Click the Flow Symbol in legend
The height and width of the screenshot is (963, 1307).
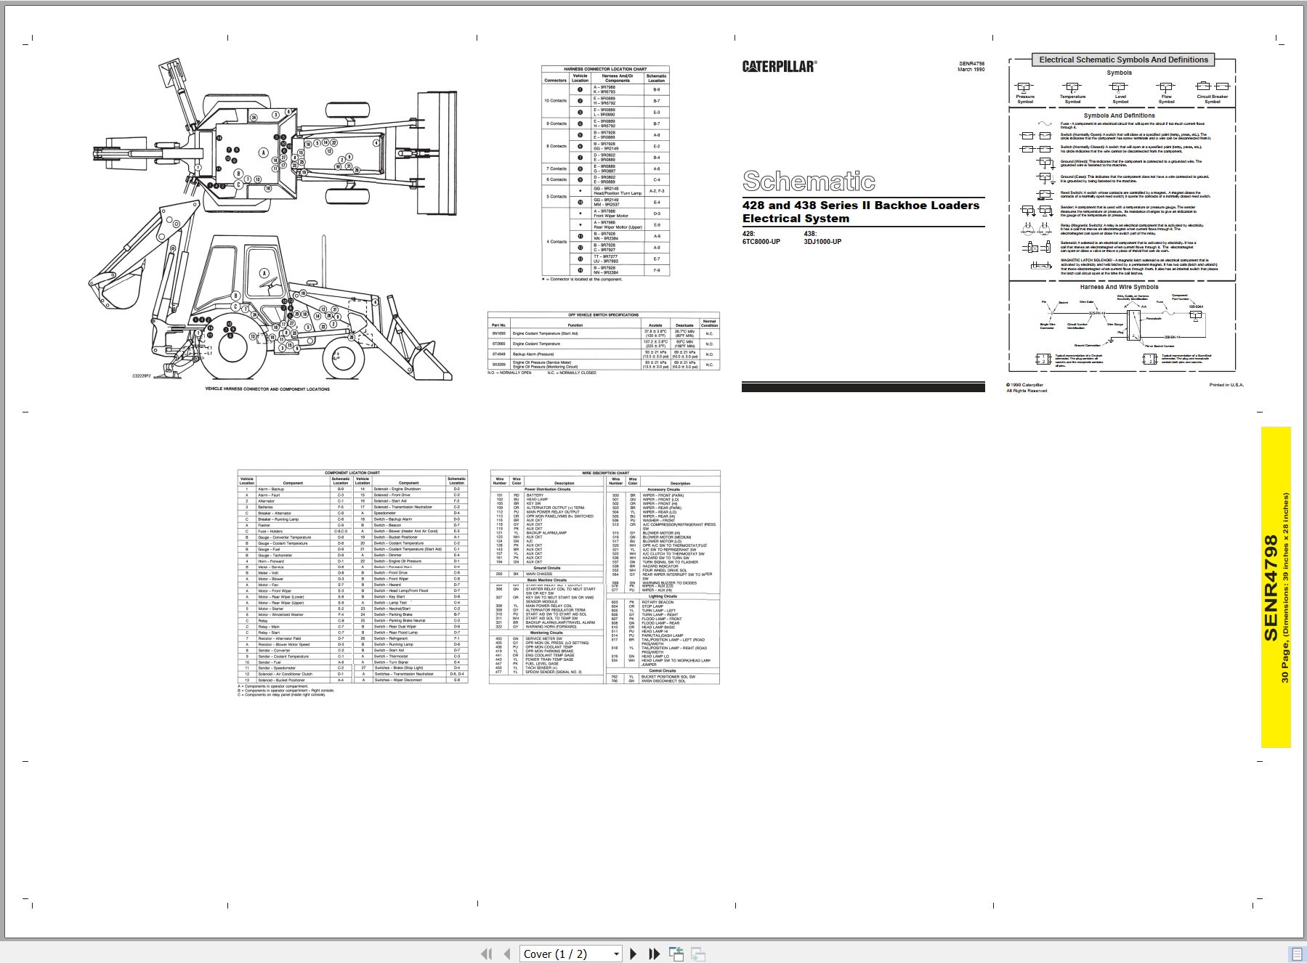(x=1166, y=93)
